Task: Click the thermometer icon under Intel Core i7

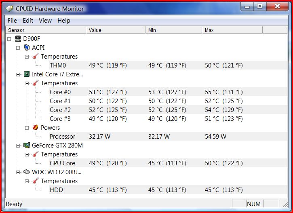Action: pyautogui.click(x=36, y=83)
